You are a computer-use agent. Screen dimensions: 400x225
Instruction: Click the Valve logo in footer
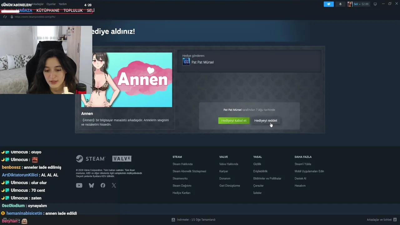point(122,159)
